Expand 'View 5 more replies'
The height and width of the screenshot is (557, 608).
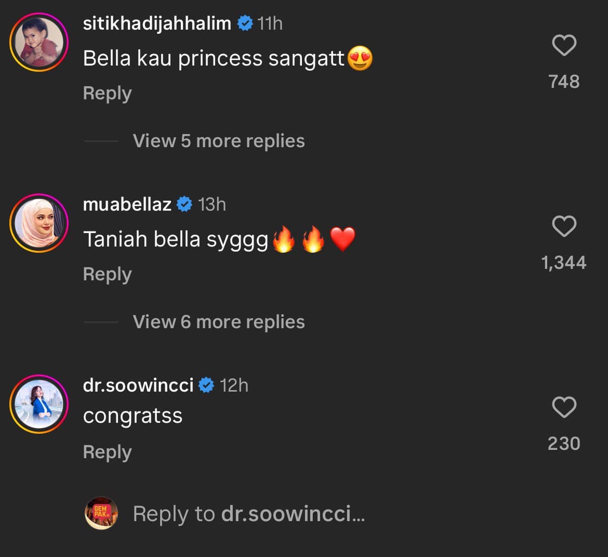pyautogui.click(x=219, y=141)
